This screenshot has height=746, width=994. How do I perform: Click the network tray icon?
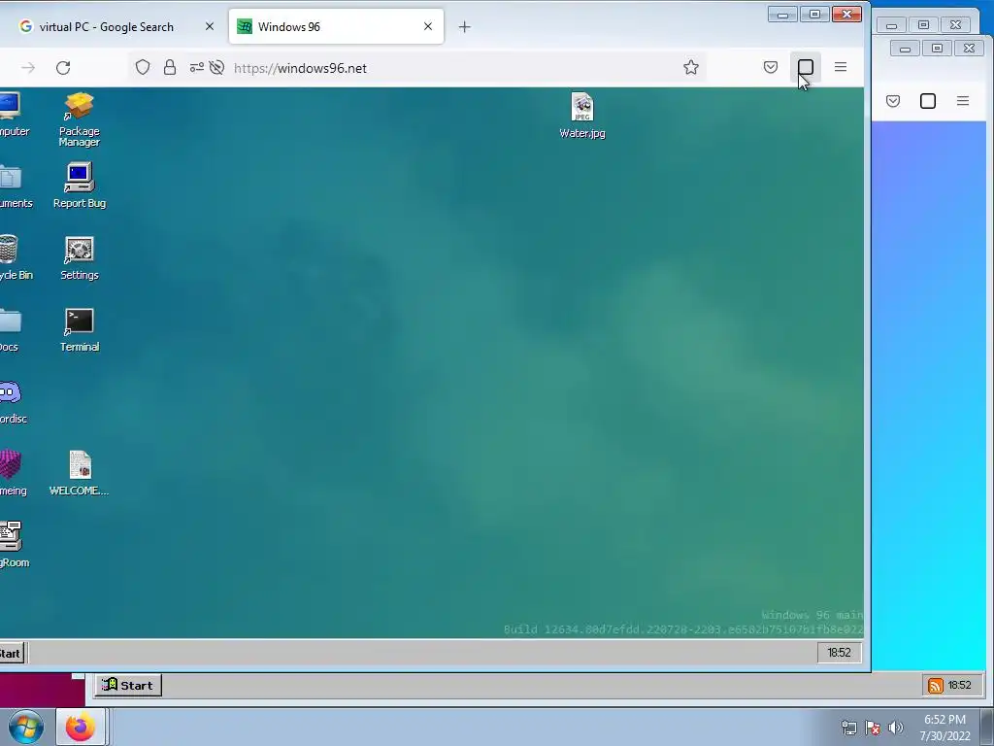click(848, 728)
